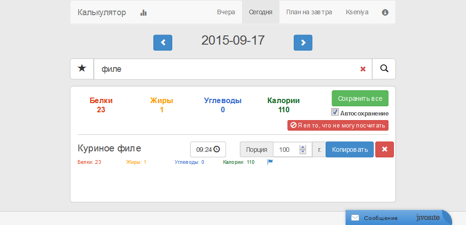Click the Калькулятор brand link
The image size is (466, 225).
click(102, 12)
